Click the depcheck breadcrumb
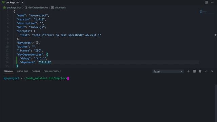217x122 pixels. (60, 7)
